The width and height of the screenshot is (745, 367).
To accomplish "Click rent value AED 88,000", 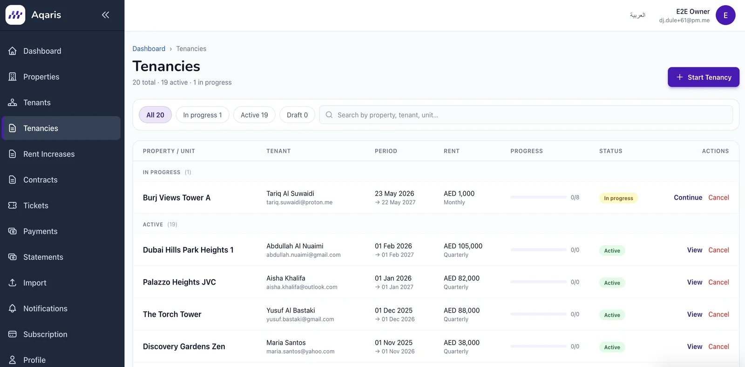I will (x=461, y=310).
